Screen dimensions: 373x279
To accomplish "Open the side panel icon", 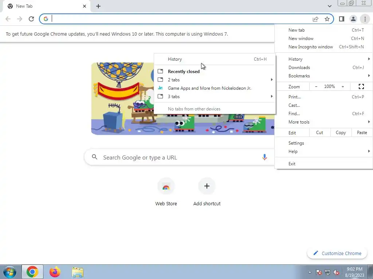I will click(342, 19).
